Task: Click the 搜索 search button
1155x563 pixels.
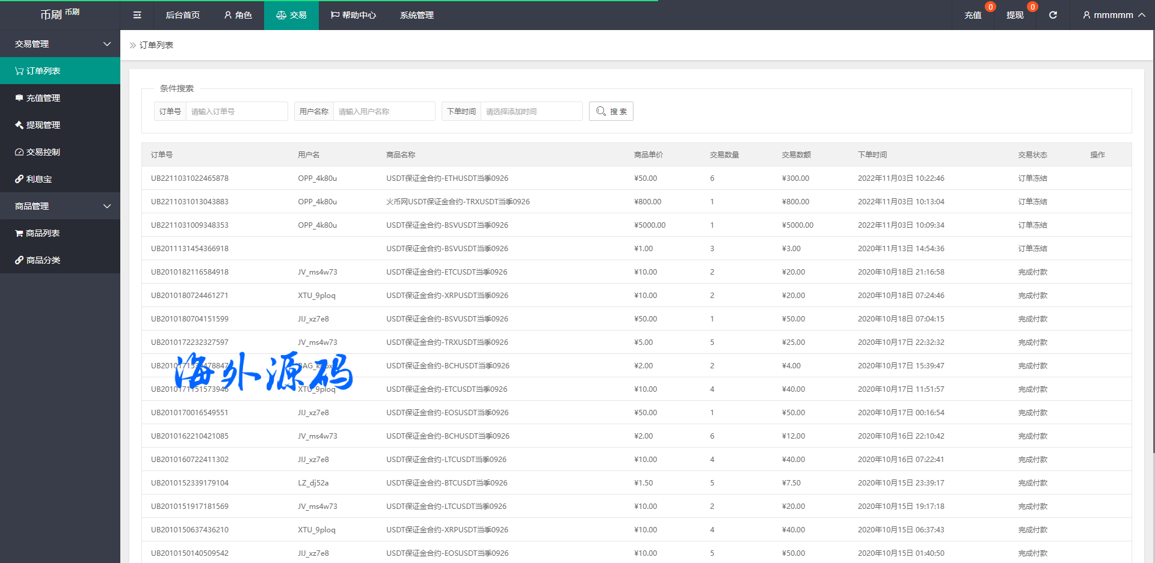Action: (611, 111)
